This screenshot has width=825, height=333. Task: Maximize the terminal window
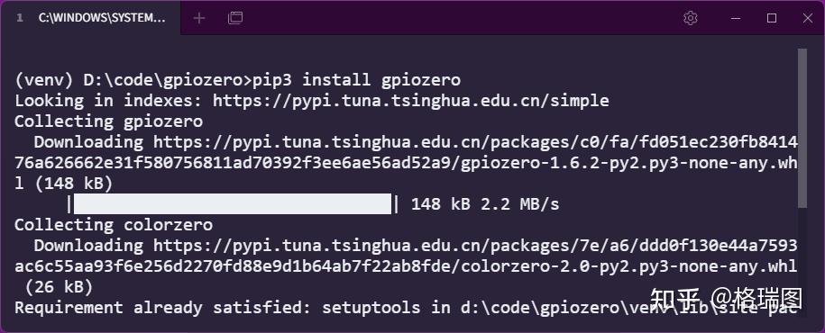tap(772, 18)
